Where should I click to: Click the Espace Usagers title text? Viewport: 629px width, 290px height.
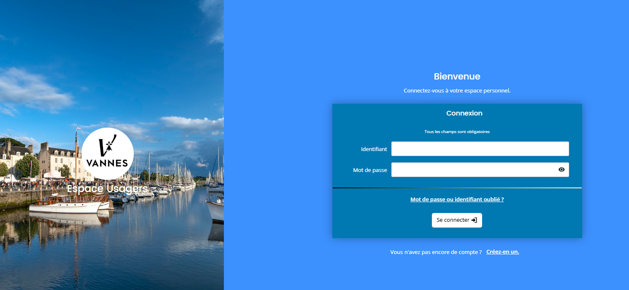107,189
